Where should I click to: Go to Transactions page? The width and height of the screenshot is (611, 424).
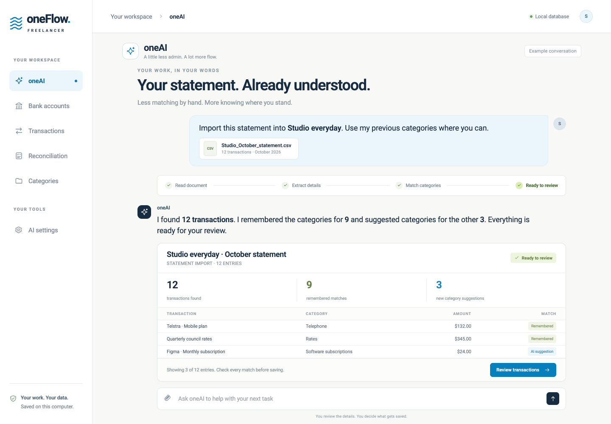point(46,131)
